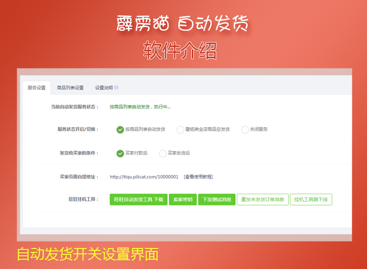Click the 服务状态开启/切换 label
The width and height of the screenshot is (367, 269).
click(x=78, y=129)
